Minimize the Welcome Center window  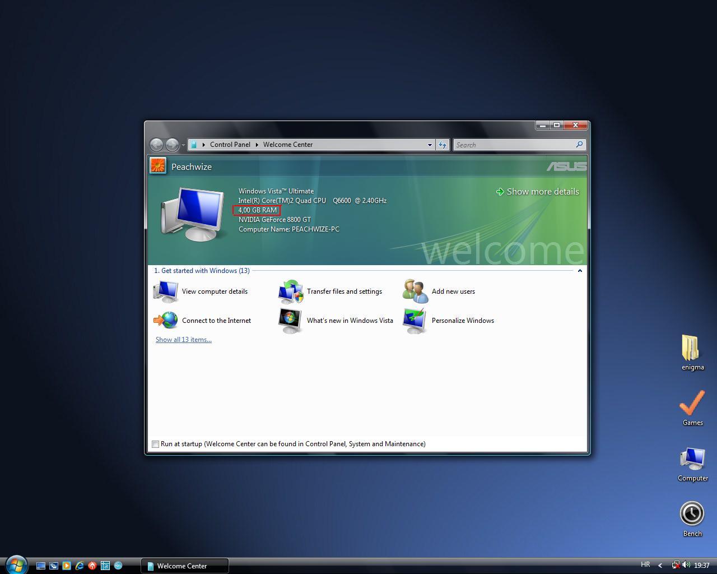pos(542,125)
